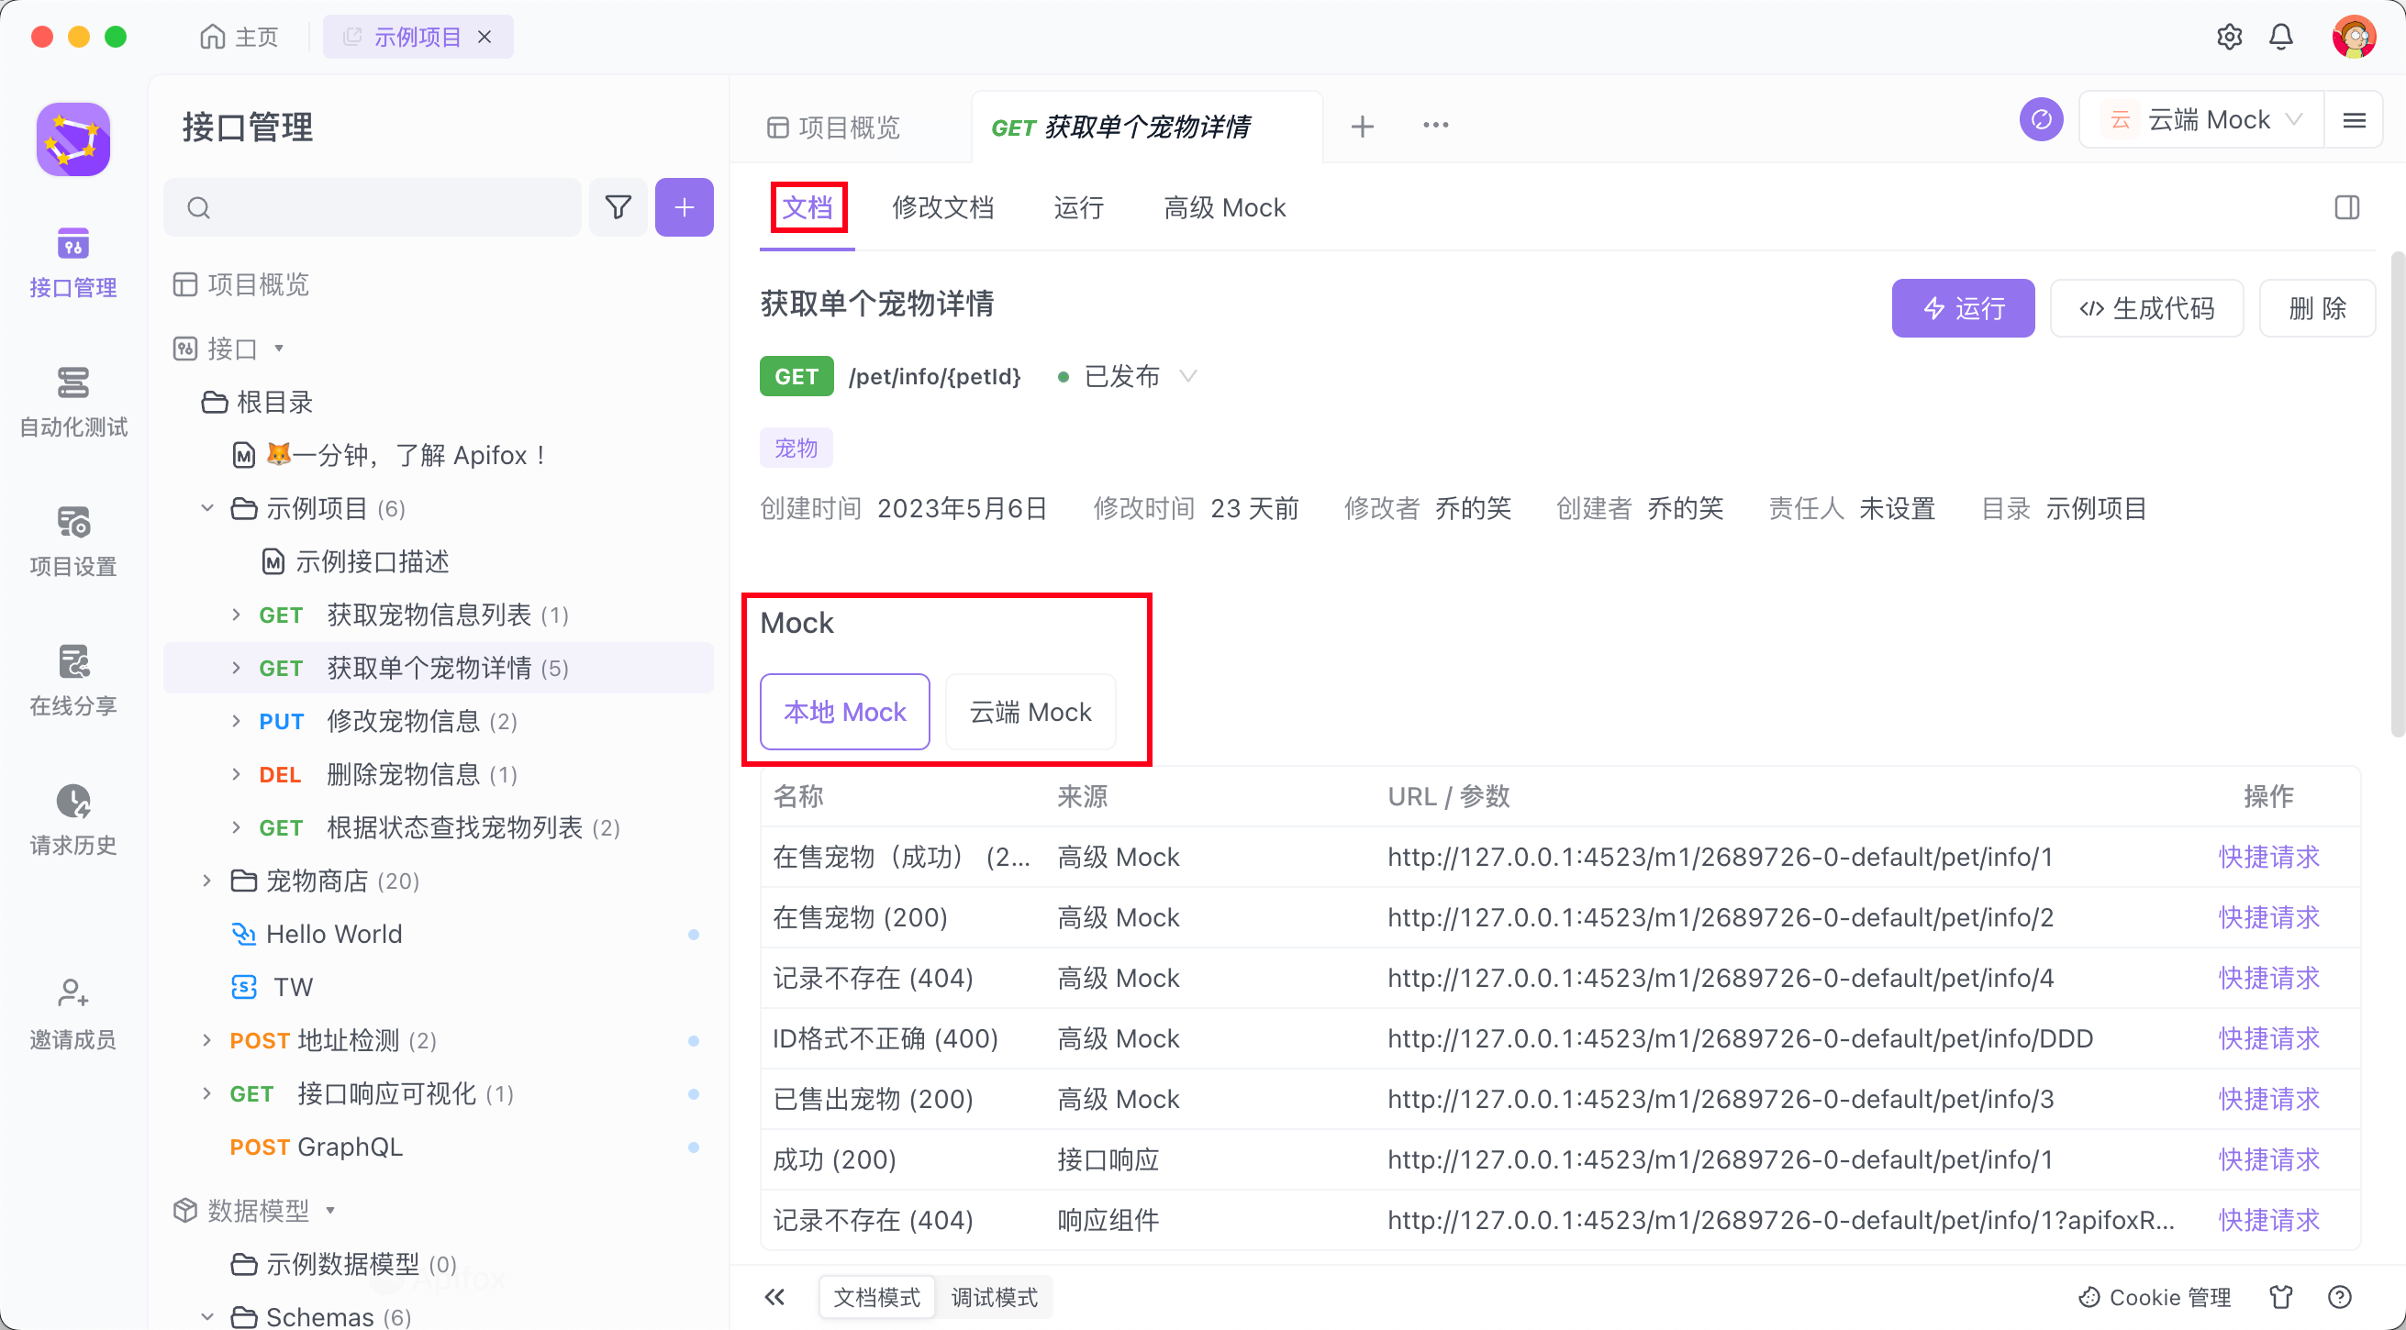Click 快捷请求 for 记录不存在 高级 Mock row
2406x1330 pixels.
2267,978
